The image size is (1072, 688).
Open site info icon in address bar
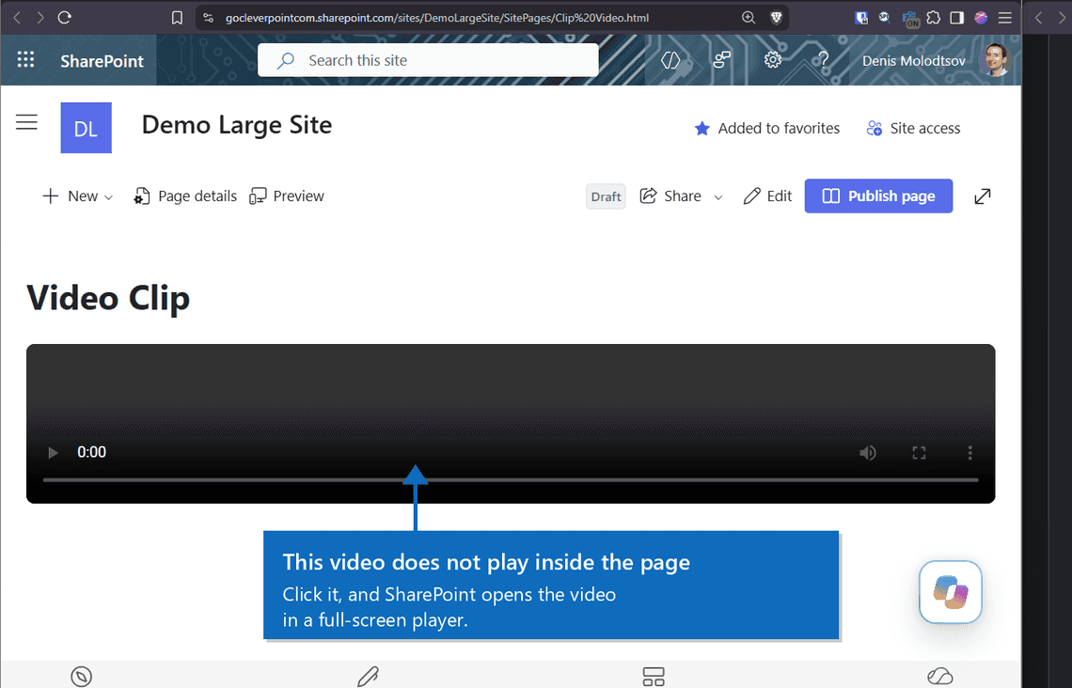pyautogui.click(x=209, y=18)
